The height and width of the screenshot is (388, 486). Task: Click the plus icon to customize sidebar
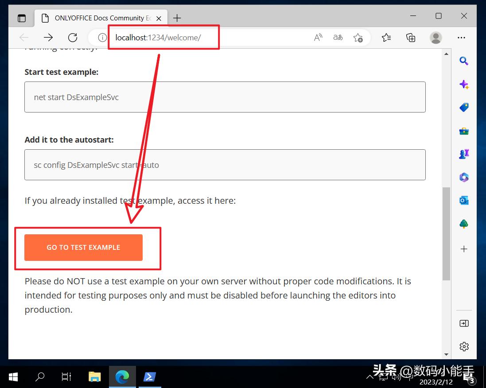pos(464,249)
